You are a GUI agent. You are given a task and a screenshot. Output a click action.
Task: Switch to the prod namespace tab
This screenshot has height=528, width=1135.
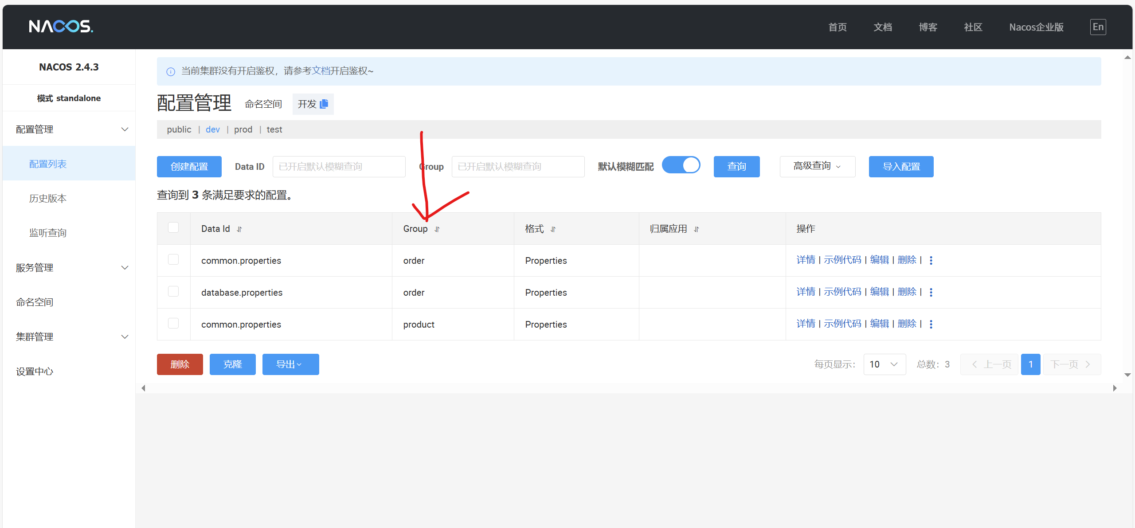pos(243,129)
